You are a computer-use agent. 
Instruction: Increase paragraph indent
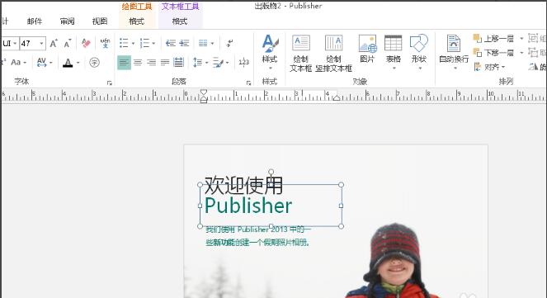(184, 43)
